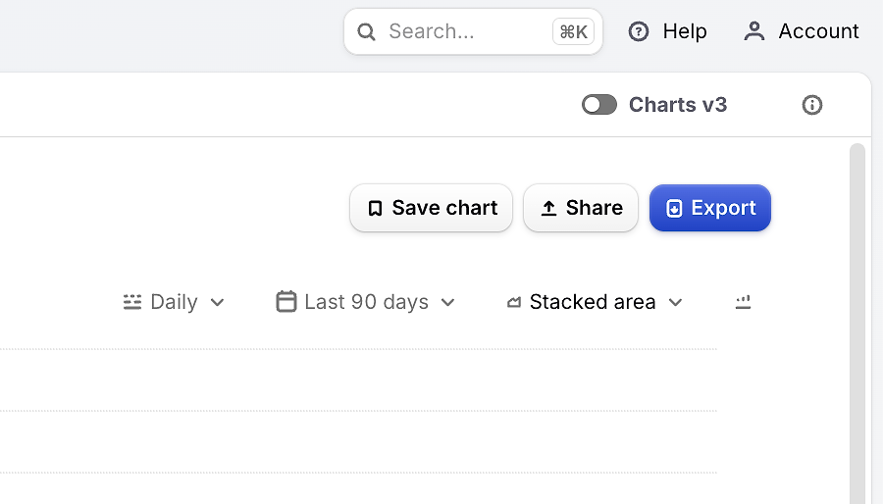Click the upload arrow icon on Share
The image size is (883, 504).
548,208
